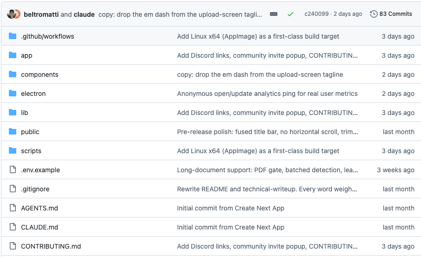Expand the commit message ellipsis button
Screen dimensions: 421x257
[x=274, y=14]
